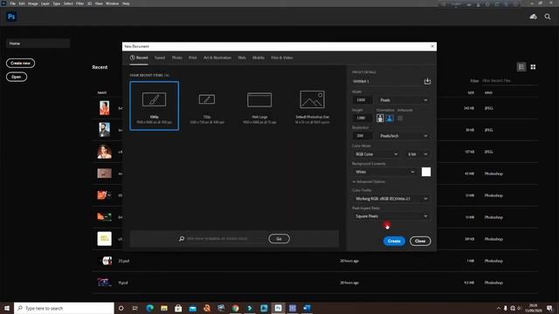
Task: Switch Recent files to grid view
Action: (533, 67)
